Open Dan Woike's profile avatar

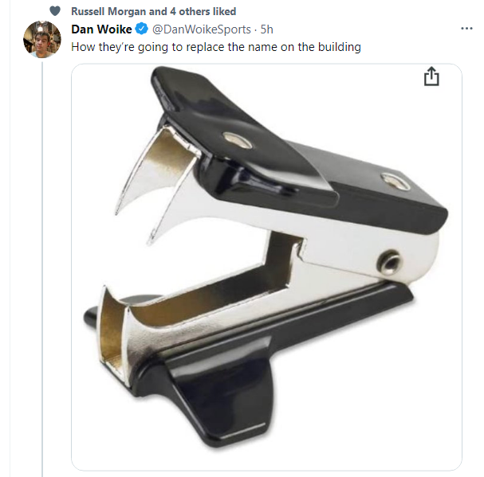(x=42, y=39)
